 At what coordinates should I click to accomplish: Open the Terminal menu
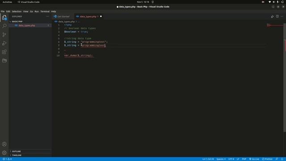tap(45, 11)
